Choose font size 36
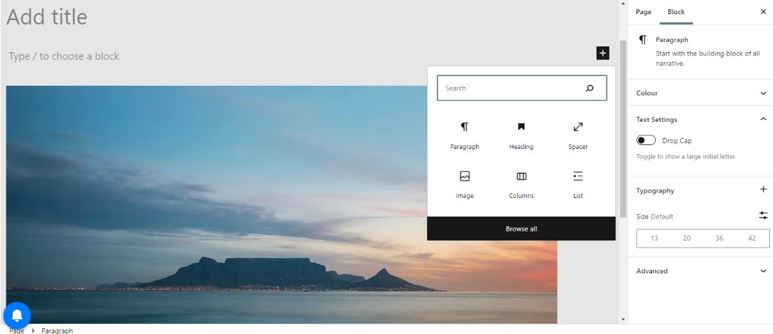The image size is (773, 334). (x=719, y=238)
